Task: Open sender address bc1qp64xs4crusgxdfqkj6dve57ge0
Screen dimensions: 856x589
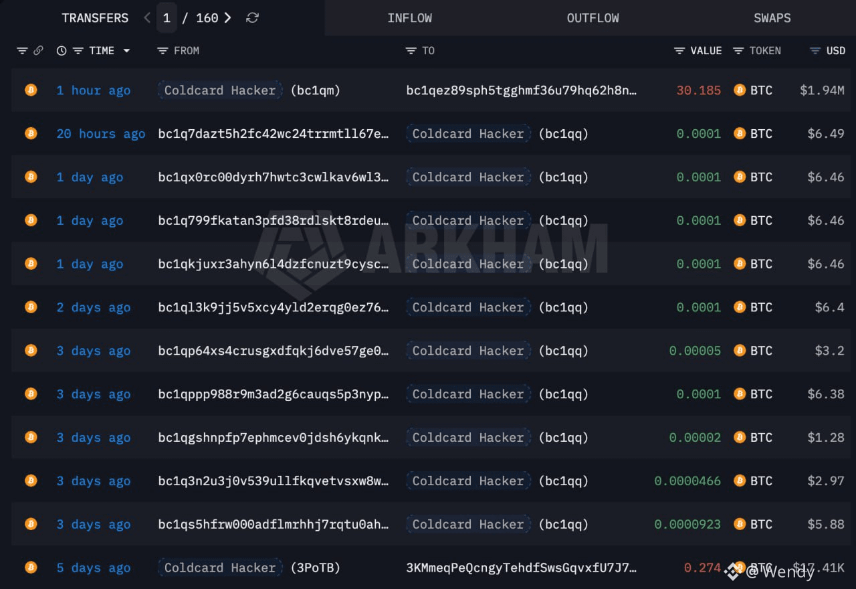Action: coord(274,351)
